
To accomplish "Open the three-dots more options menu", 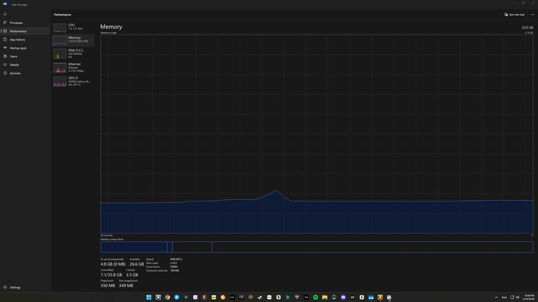I will (533, 15).
